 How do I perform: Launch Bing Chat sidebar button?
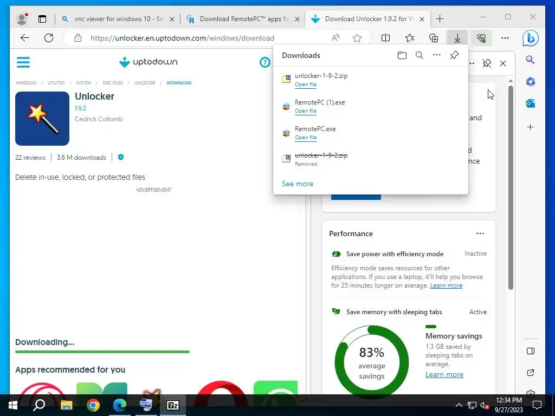[530, 38]
